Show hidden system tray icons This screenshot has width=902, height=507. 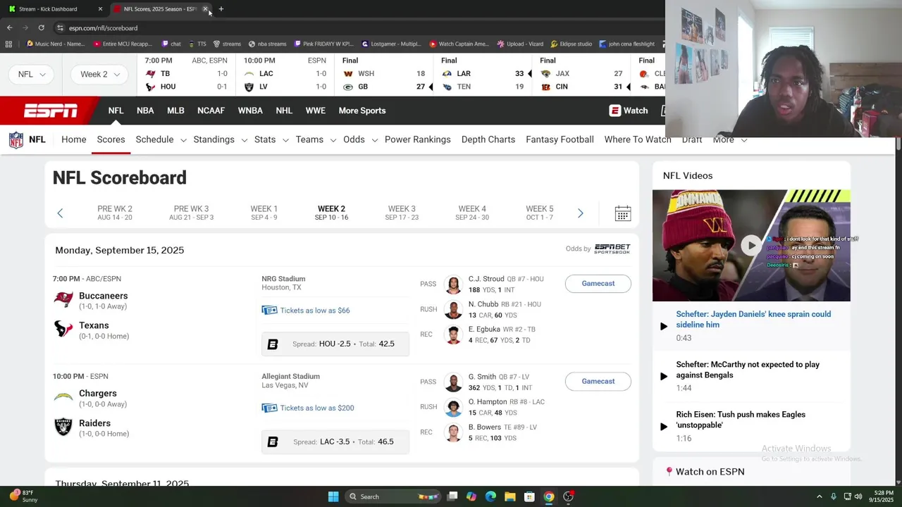(819, 496)
